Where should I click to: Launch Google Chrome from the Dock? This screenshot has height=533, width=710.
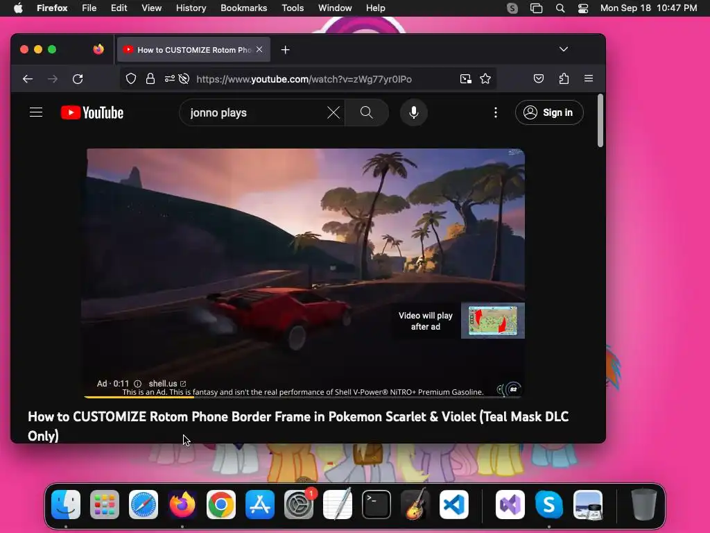pyautogui.click(x=221, y=505)
